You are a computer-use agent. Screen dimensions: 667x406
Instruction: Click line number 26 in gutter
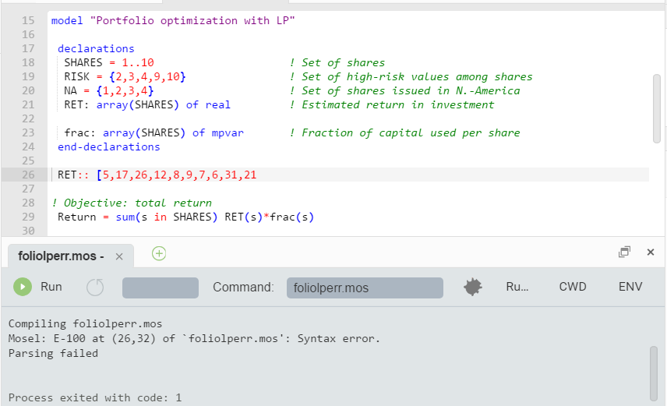coord(28,175)
